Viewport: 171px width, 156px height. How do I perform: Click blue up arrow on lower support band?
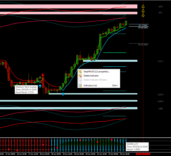click(63, 94)
